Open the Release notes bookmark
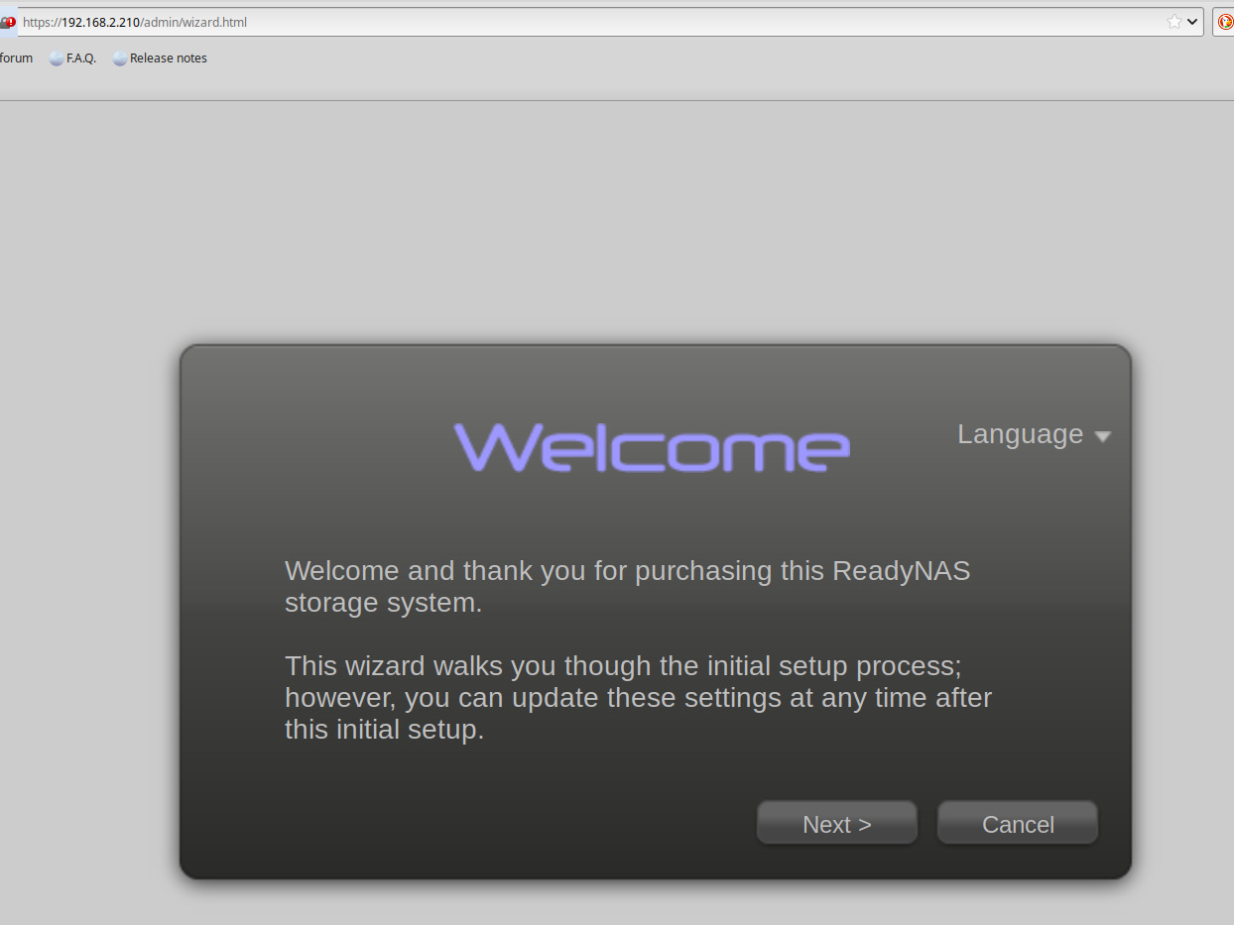1234x925 pixels. [160, 58]
